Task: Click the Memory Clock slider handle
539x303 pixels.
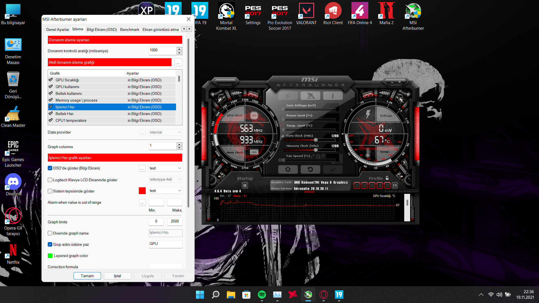Action: 316,150
